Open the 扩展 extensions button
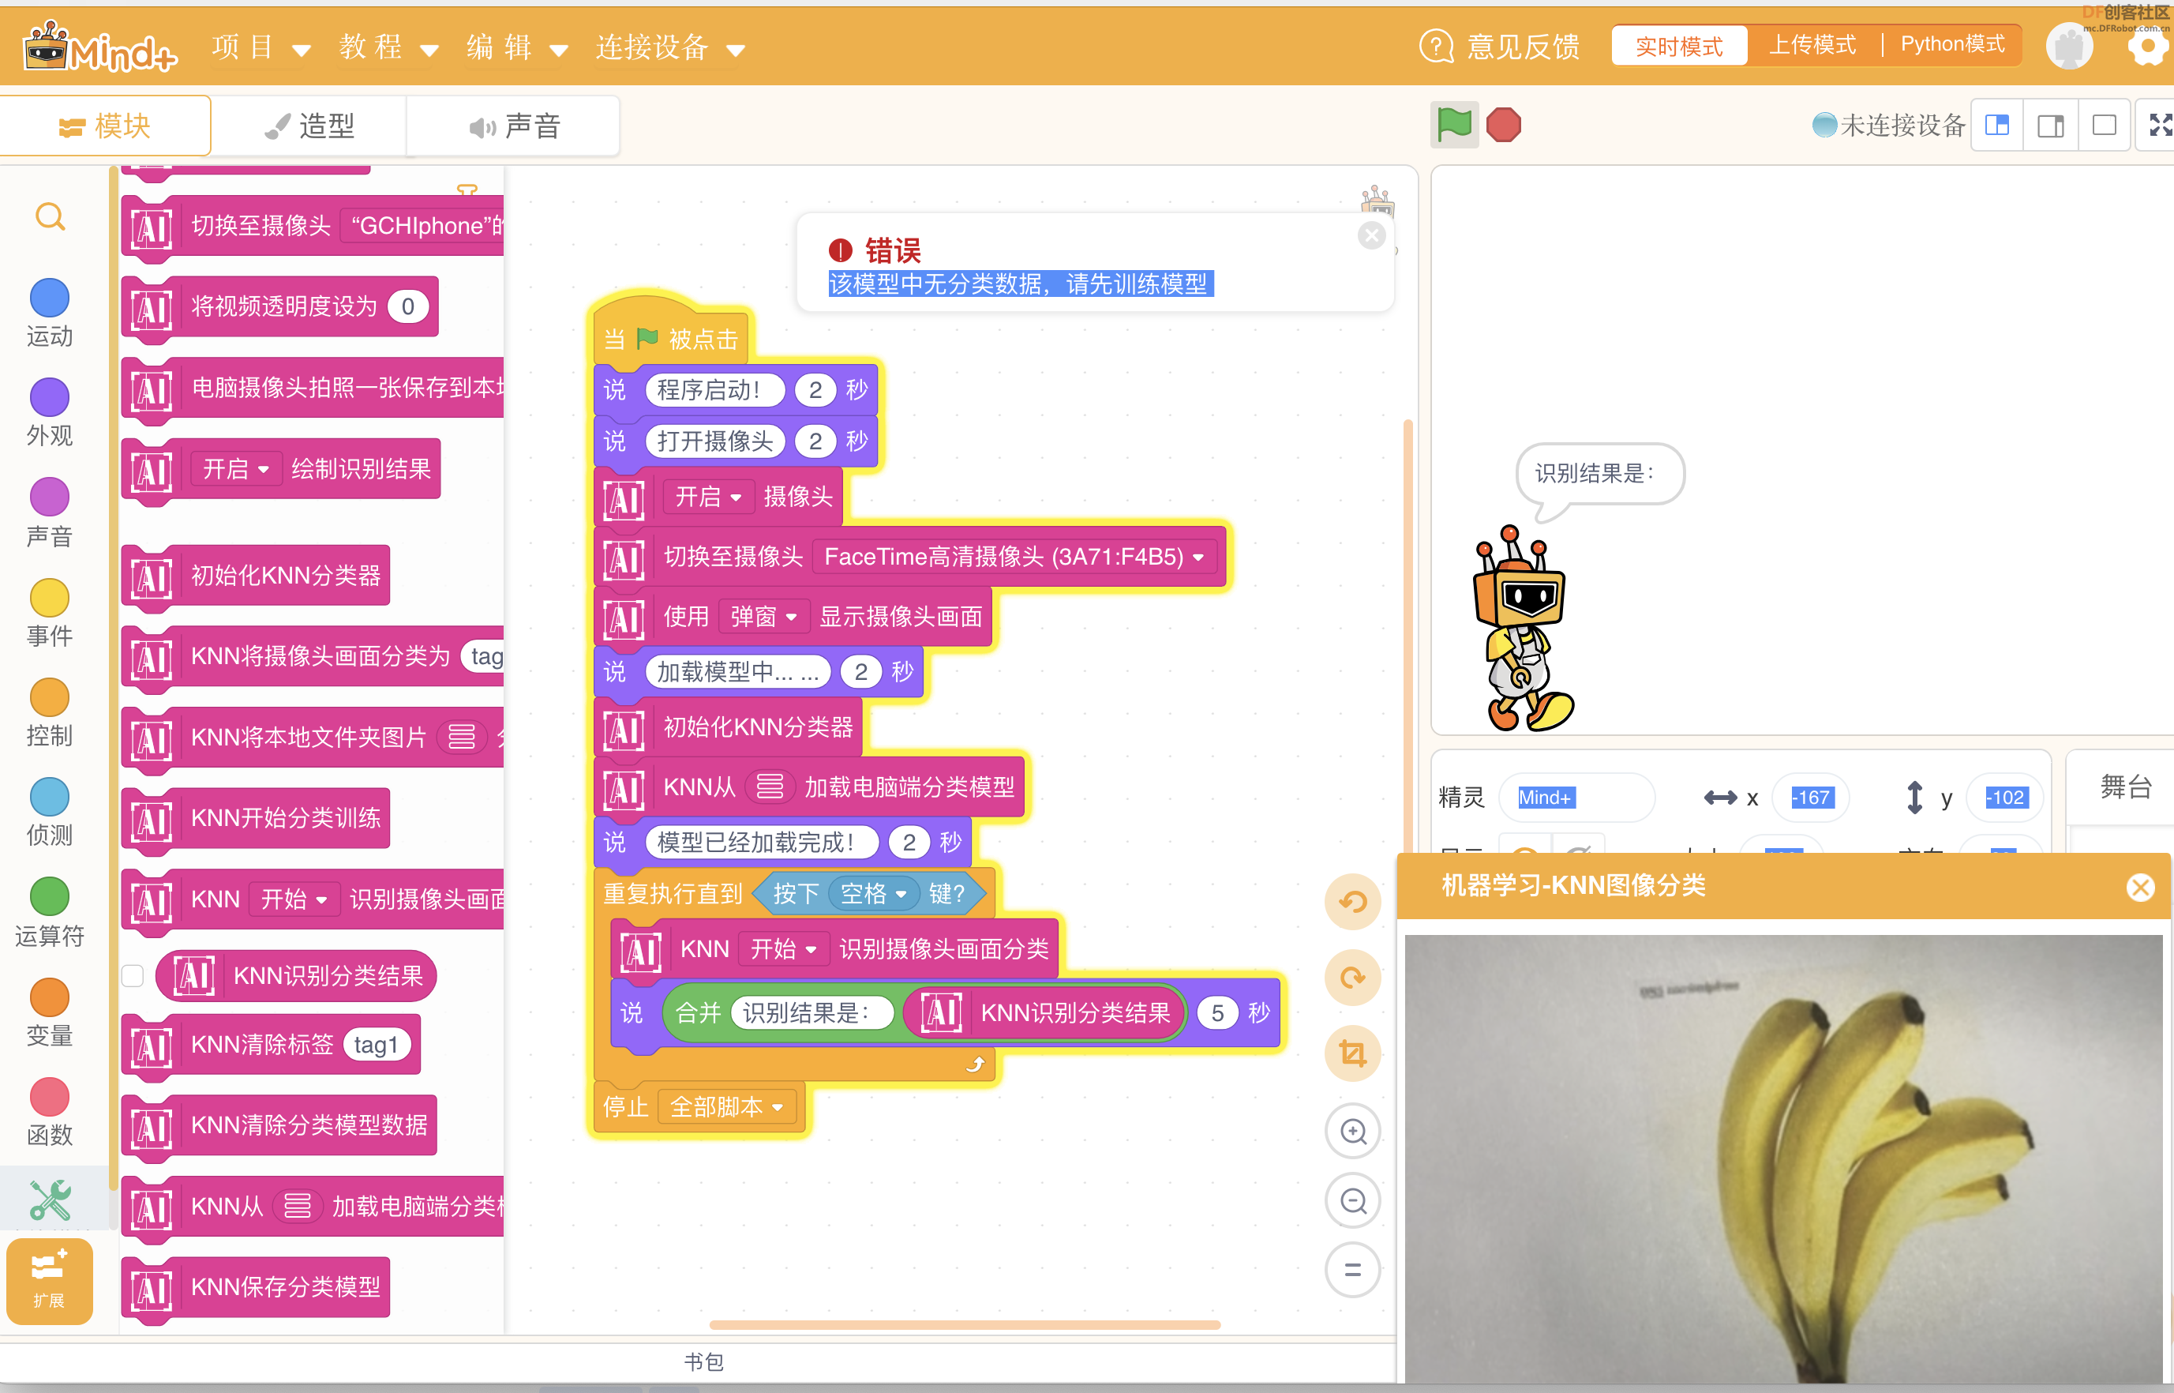Image resolution: width=2174 pixels, height=1393 pixels. click(x=50, y=1280)
